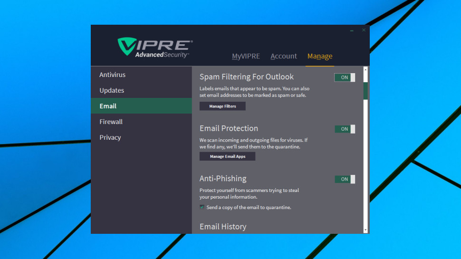Image resolution: width=461 pixels, height=259 pixels.
Task: Toggle Spam Filtering For Outlook switch
Action: point(345,77)
